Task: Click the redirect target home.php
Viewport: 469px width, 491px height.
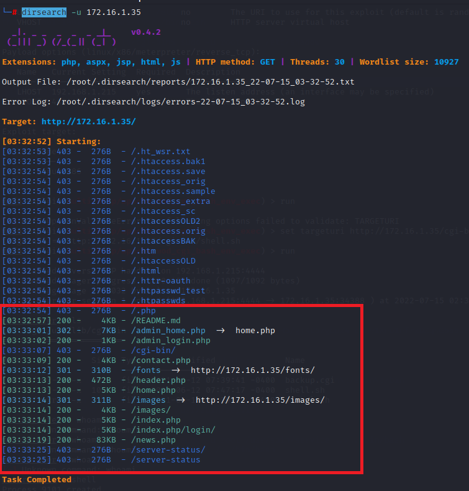Action: coord(255,331)
